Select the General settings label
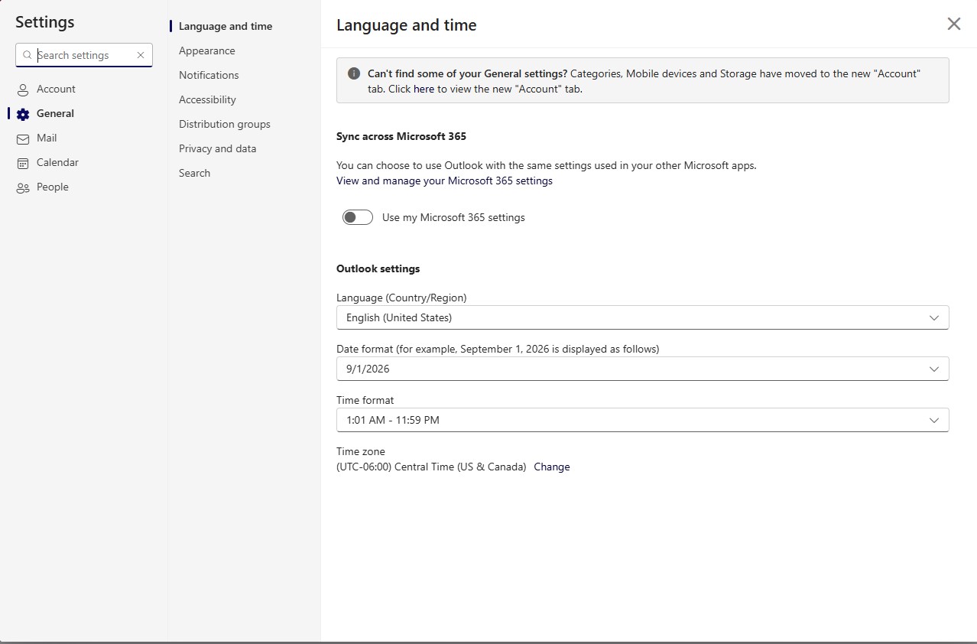Viewport: 977px width, 644px height. coord(55,113)
